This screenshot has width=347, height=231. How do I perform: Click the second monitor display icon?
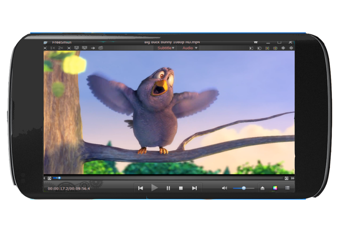pos(85,48)
